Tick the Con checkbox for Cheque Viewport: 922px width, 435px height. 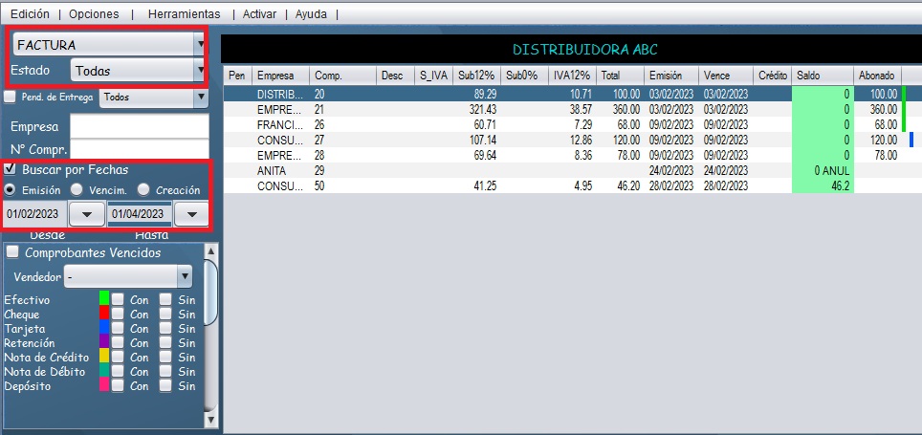pos(117,315)
